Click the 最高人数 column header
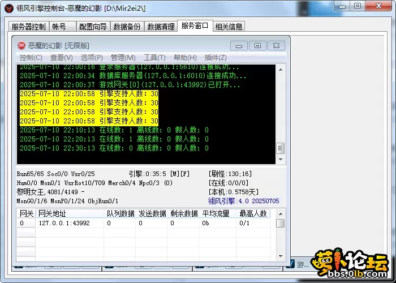This screenshot has width=396, height=283. [253, 213]
